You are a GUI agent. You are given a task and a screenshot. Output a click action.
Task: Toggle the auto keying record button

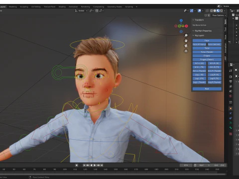click(x=77, y=165)
